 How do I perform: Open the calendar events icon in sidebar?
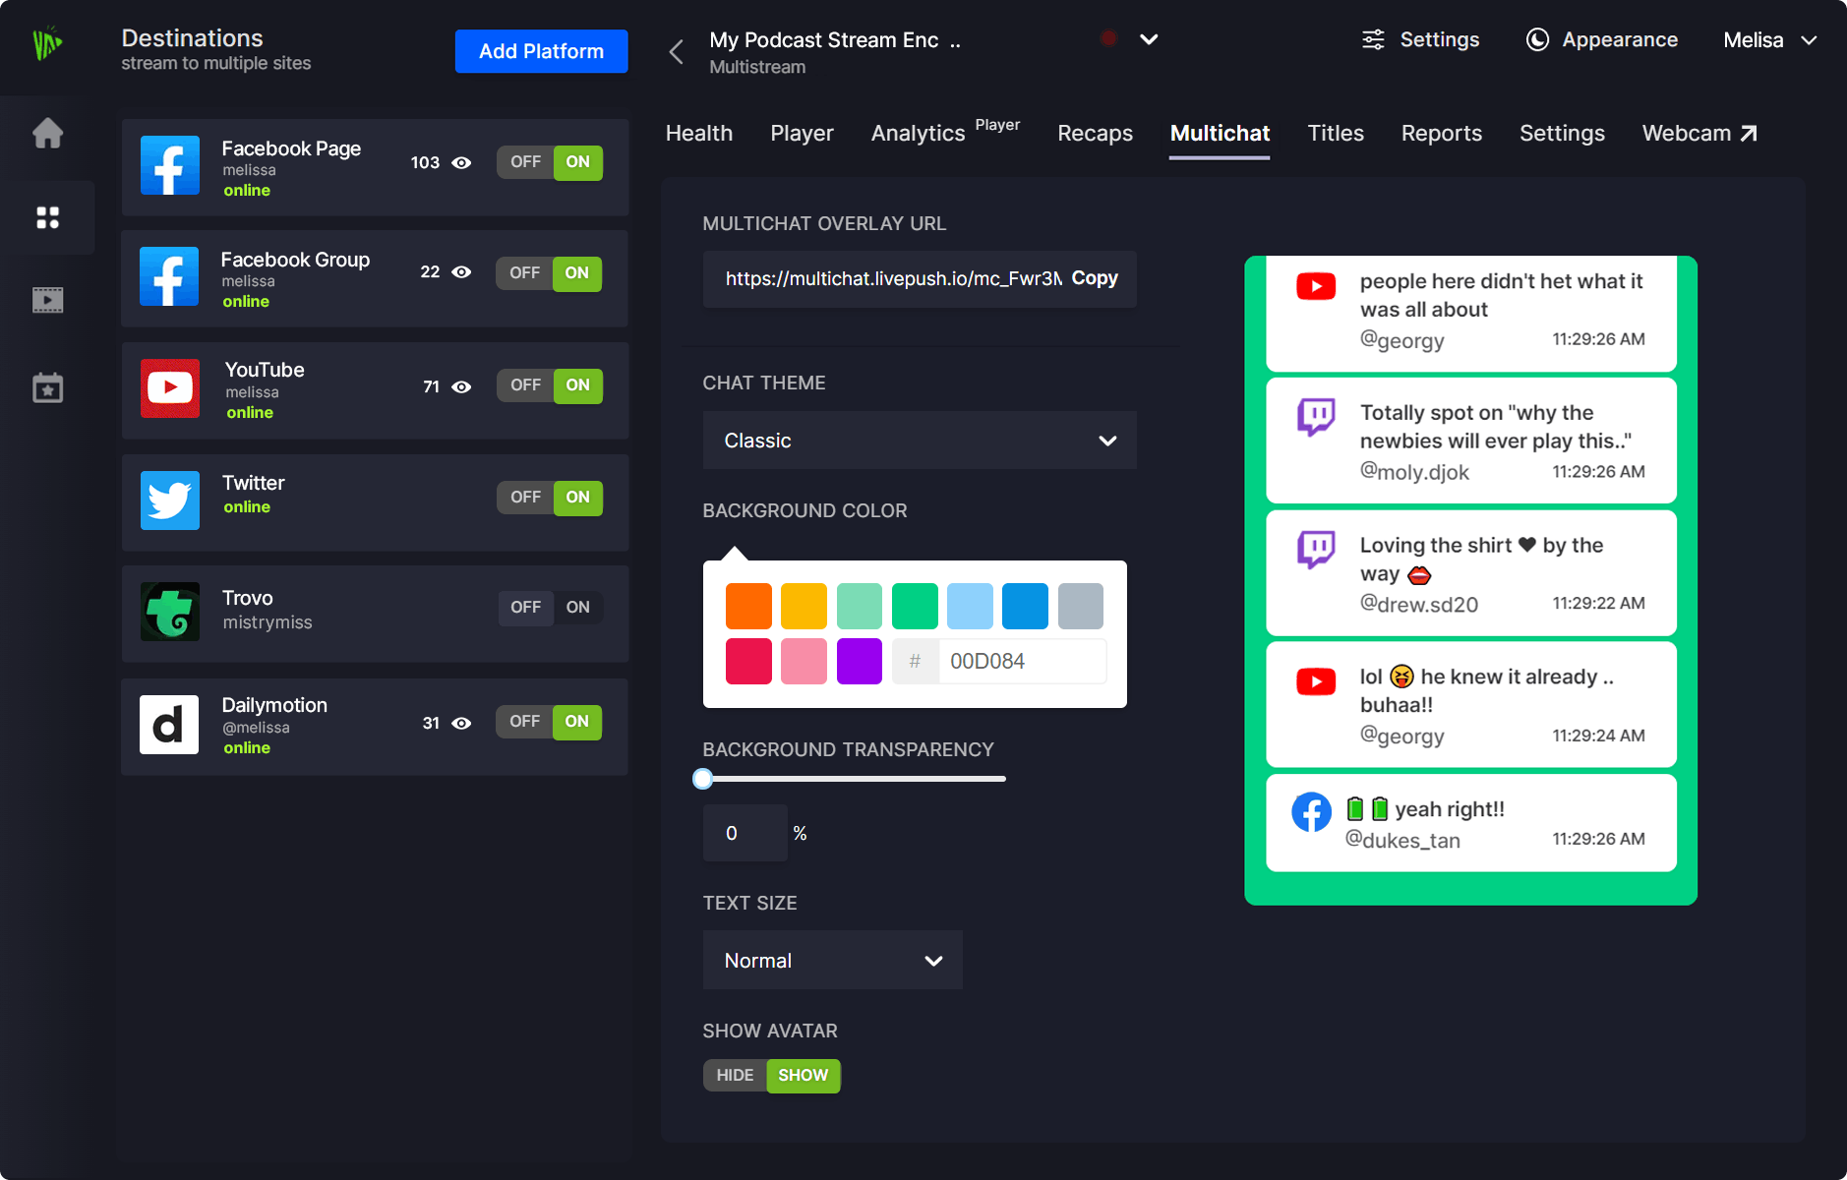(47, 387)
